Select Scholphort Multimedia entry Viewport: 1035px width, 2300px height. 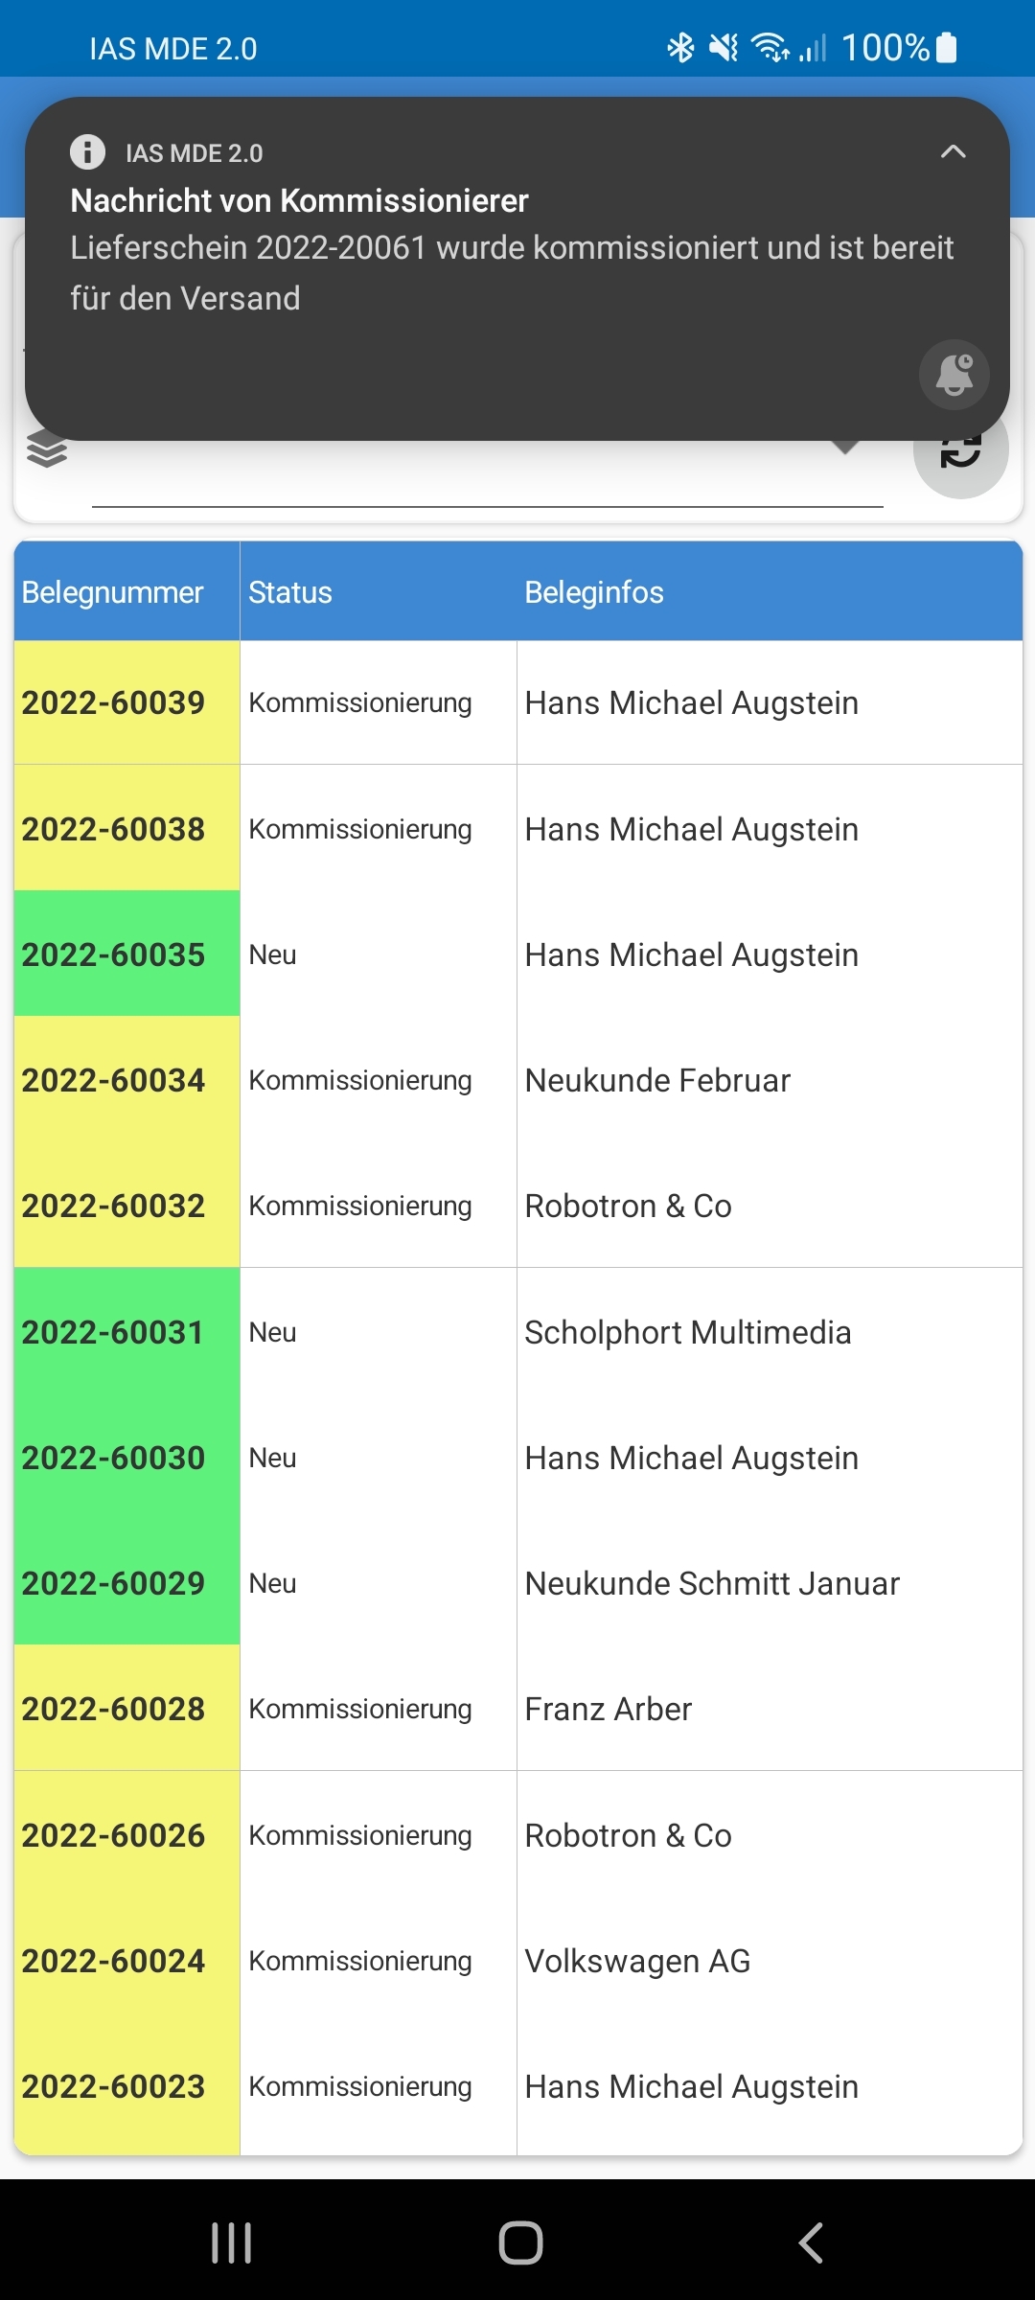pos(687,1332)
